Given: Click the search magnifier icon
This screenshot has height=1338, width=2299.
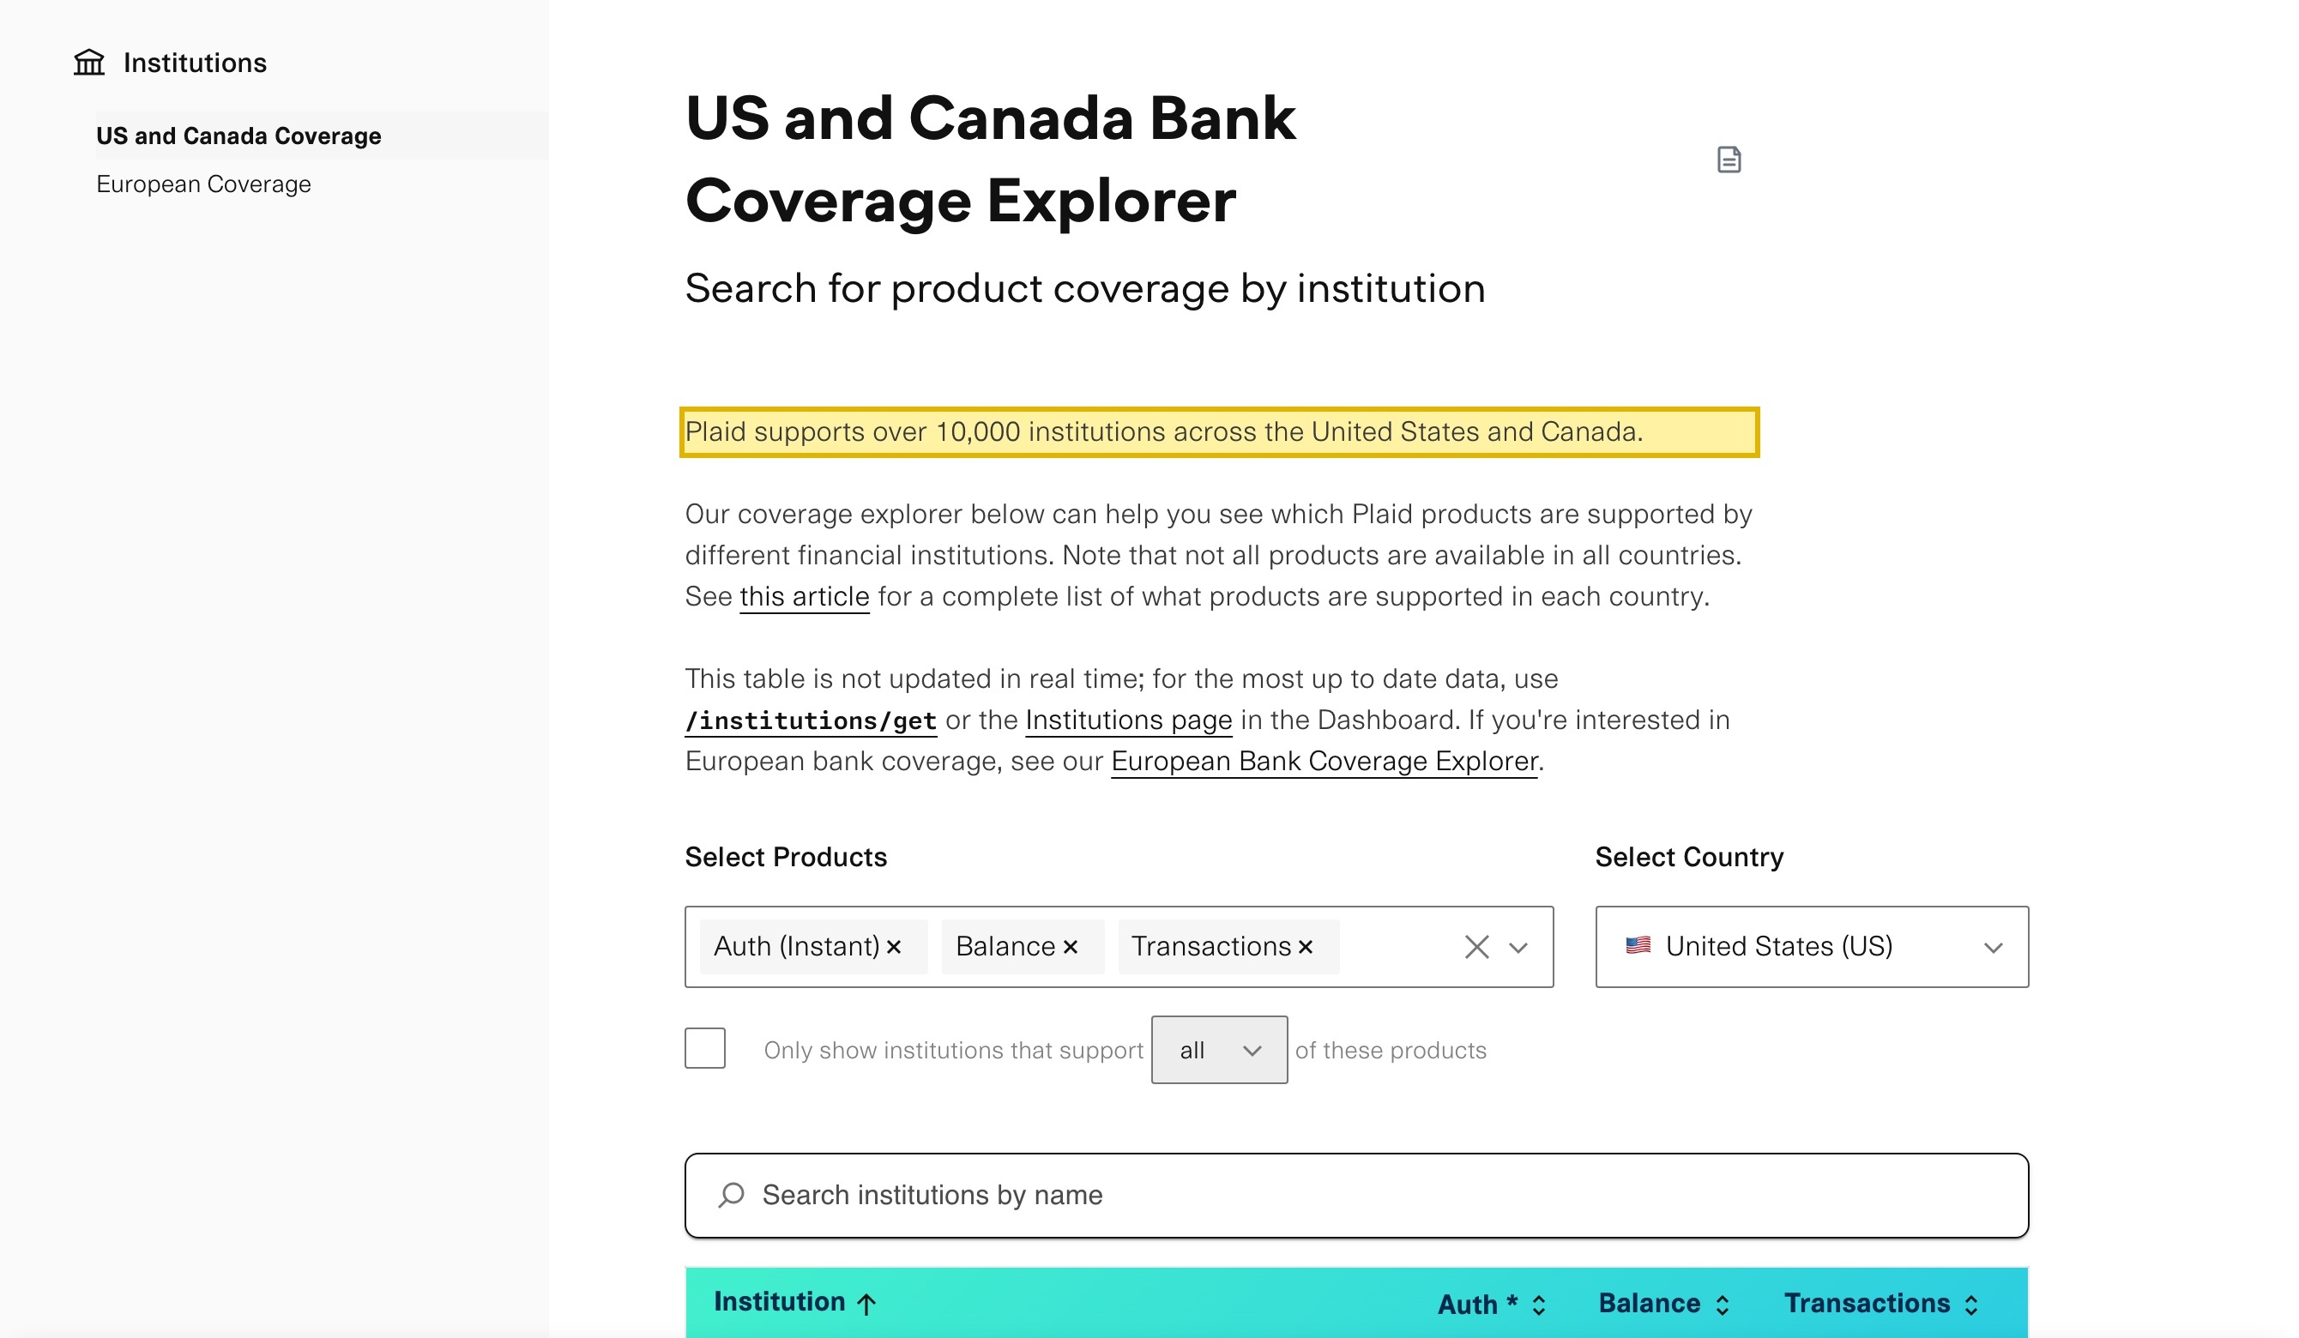Looking at the screenshot, I should (731, 1195).
